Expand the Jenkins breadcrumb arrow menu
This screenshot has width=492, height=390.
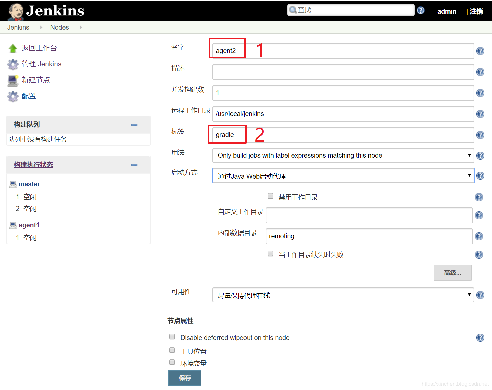pyautogui.click(x=41, y=27)
